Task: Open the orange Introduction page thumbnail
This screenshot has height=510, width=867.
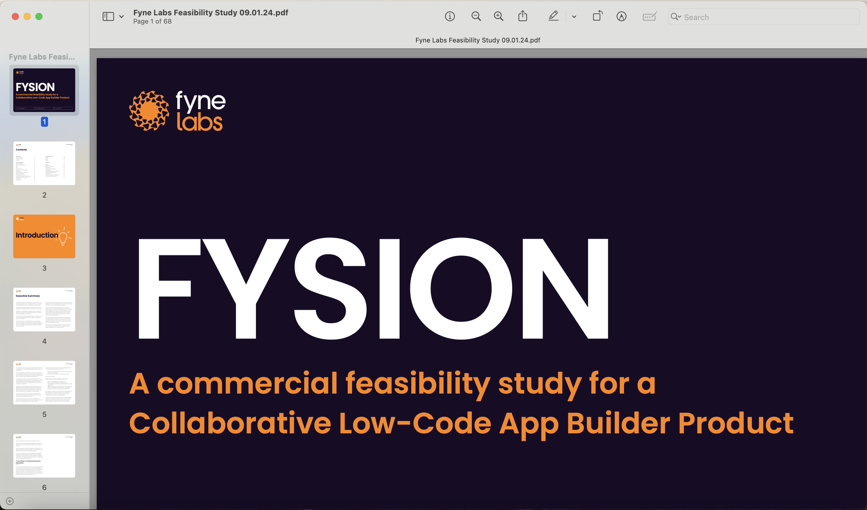Action: [x=44, y=236]
